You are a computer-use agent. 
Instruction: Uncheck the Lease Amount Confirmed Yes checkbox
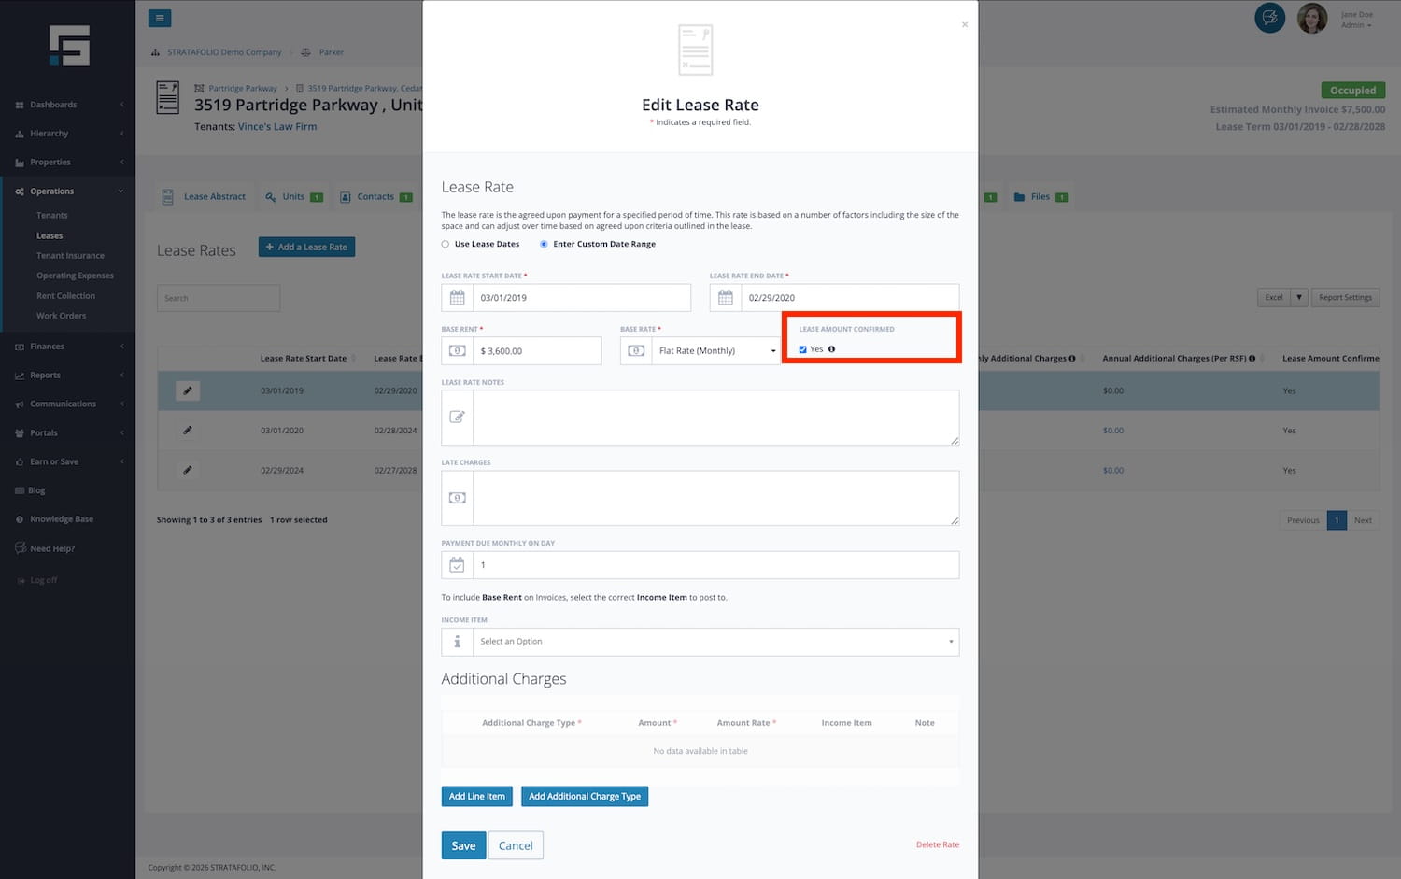pos(803,349)
